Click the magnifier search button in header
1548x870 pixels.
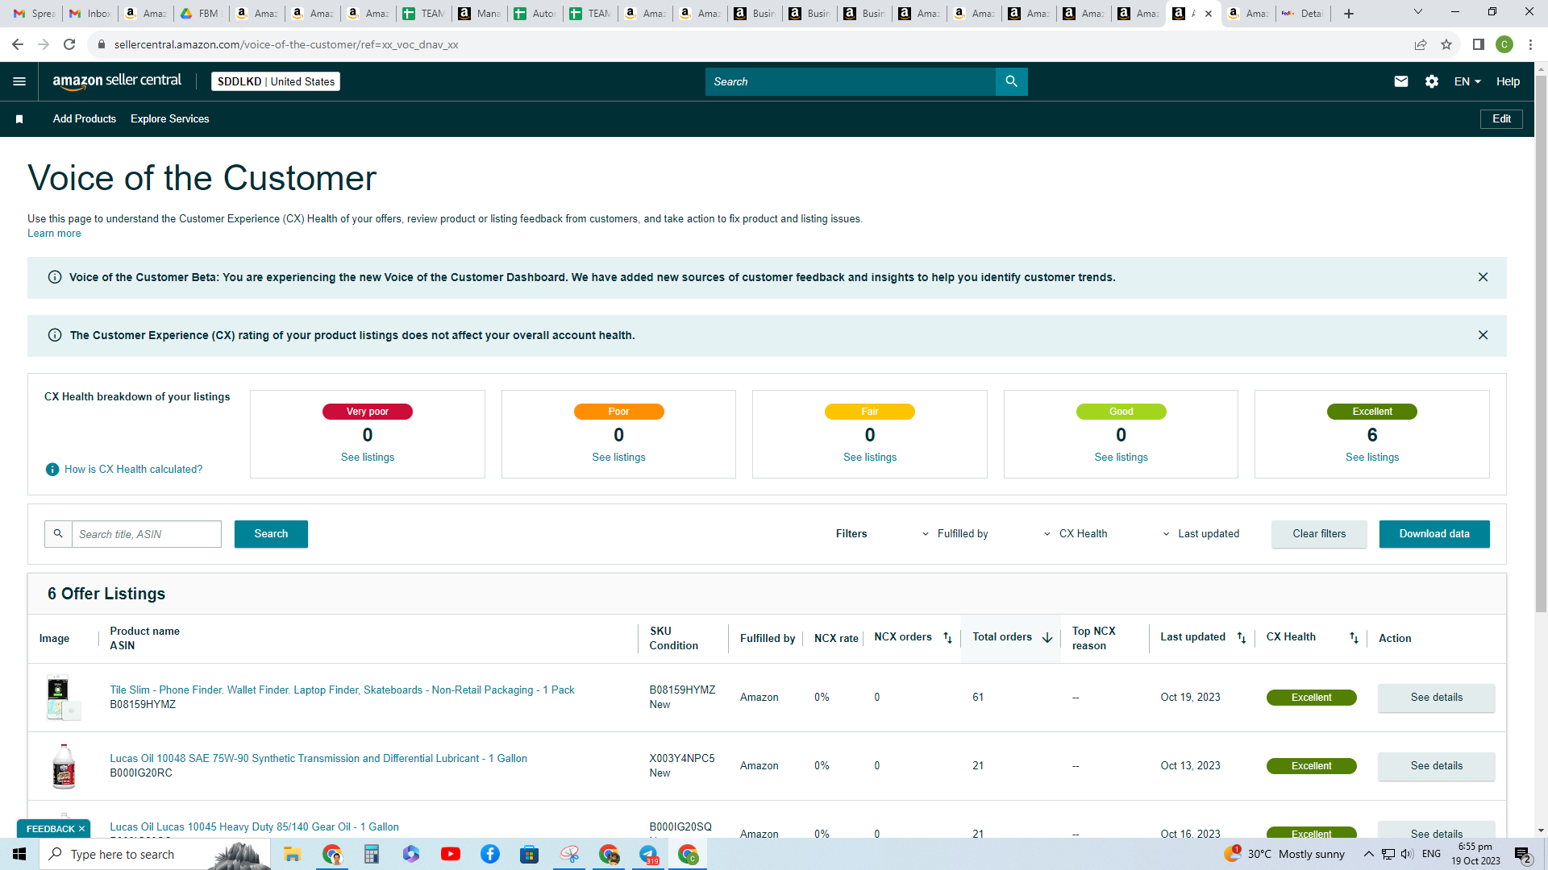coord(1011,81)
